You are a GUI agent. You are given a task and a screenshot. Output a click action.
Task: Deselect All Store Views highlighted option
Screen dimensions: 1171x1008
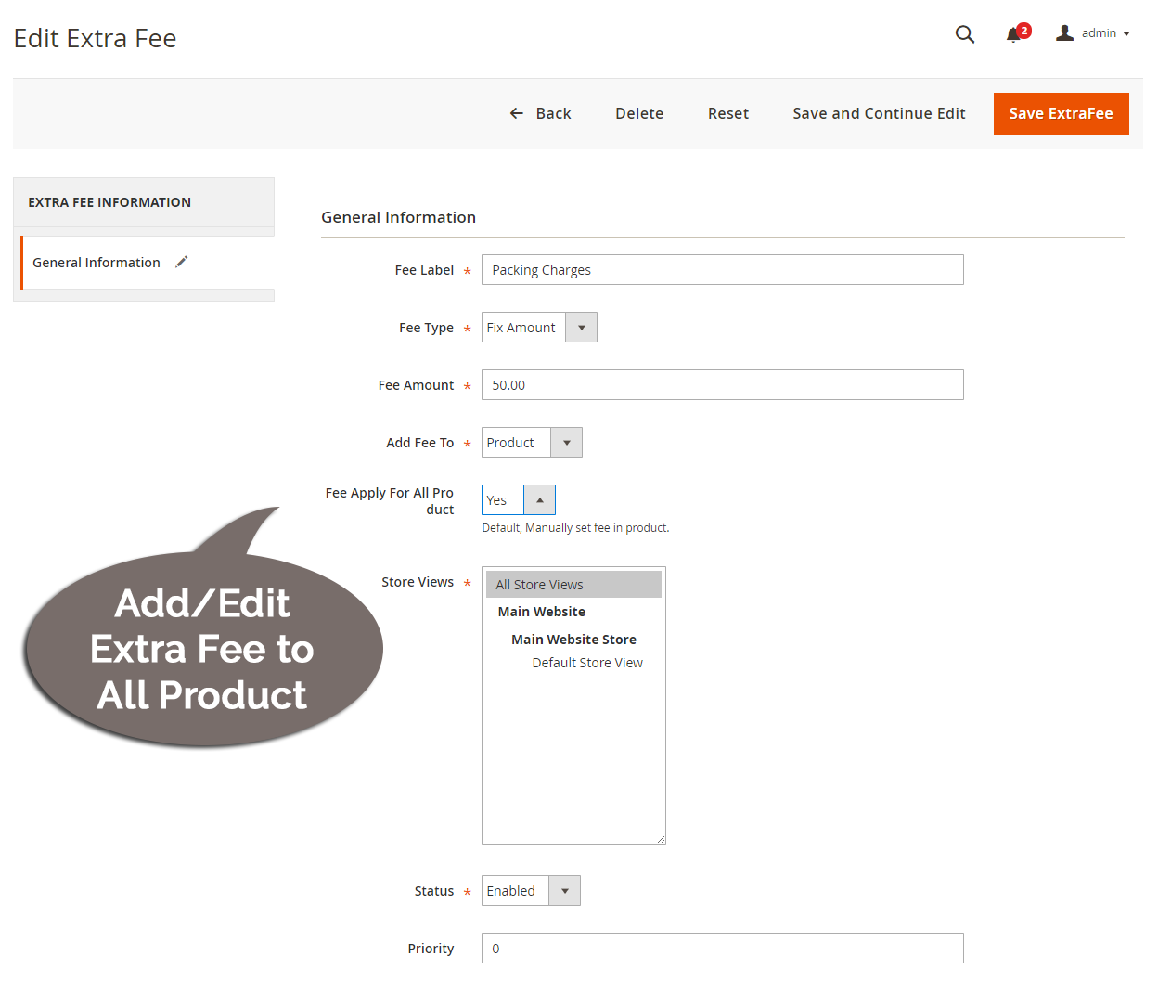pyautogui.click(x=538, y=584)
